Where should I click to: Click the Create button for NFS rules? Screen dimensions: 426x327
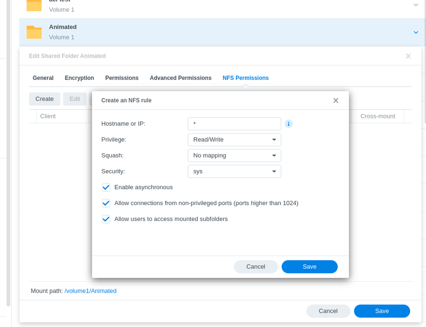point(44,99)
